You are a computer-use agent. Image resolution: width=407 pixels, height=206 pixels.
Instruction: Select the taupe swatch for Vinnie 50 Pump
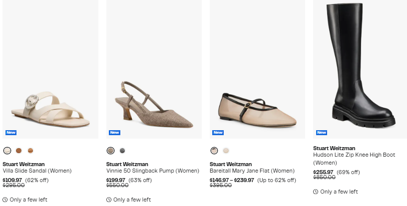(x=110, y=151)
